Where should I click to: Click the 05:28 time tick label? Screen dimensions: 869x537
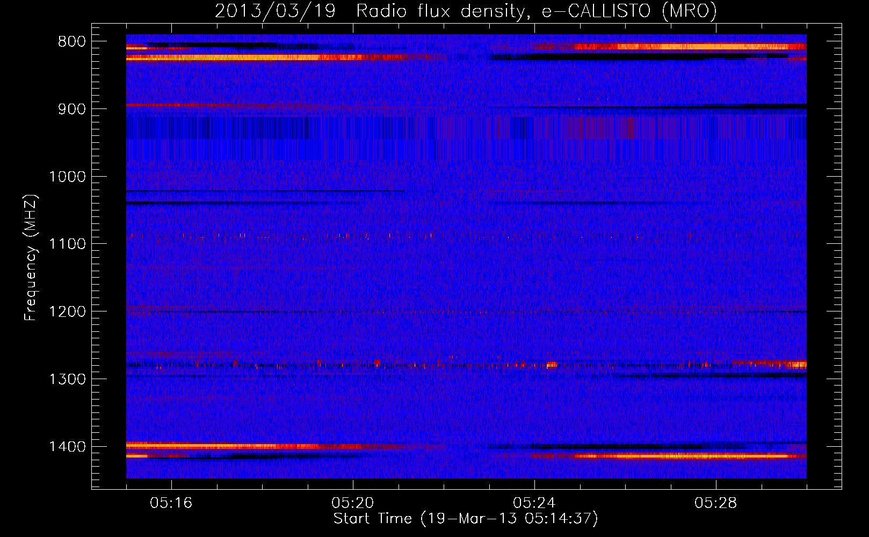(716, 503)
